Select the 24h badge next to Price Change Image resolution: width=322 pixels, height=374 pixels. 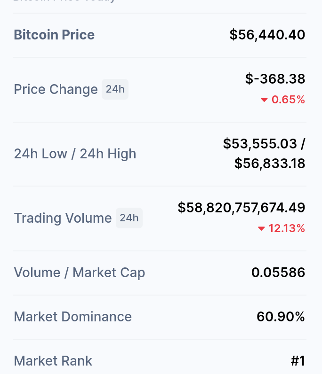coord(115,89)
